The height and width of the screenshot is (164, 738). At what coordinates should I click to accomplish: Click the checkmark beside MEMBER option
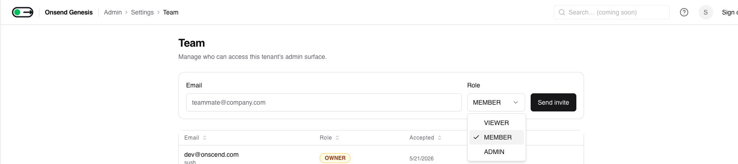(x=476, y=137)
